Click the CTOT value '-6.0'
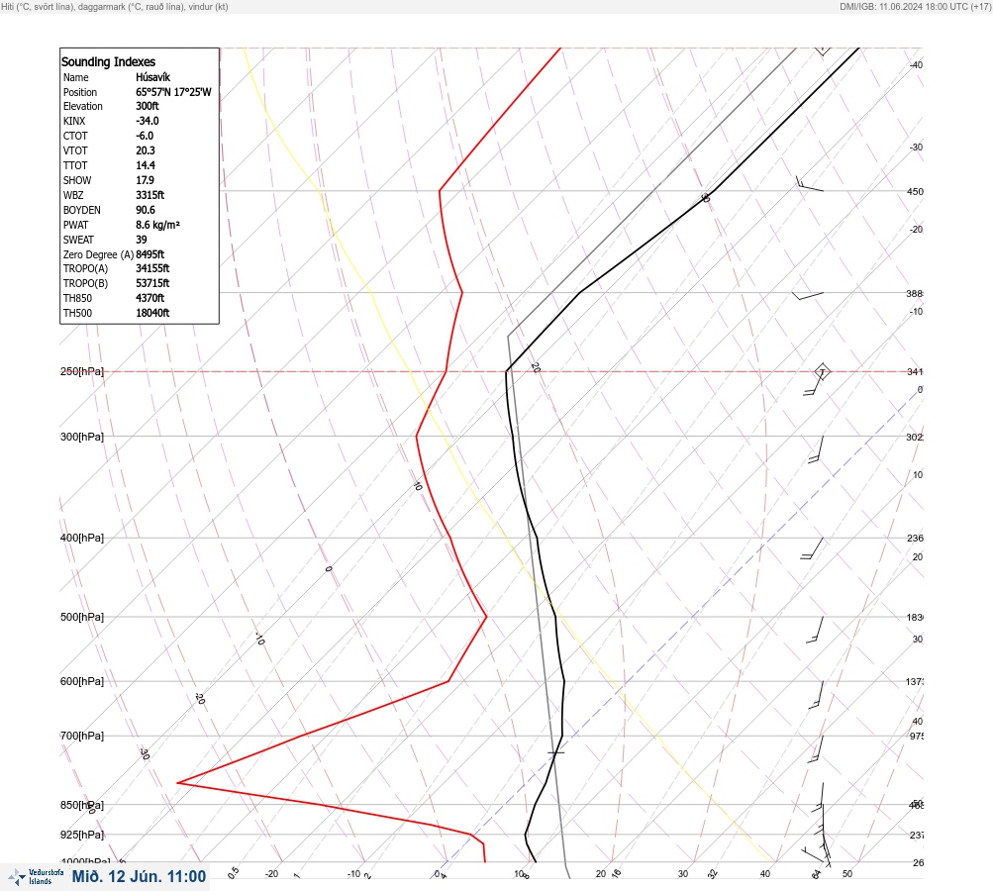 tap(145, 137)
